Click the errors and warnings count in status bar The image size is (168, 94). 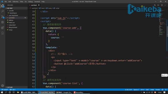pos(13,90)
